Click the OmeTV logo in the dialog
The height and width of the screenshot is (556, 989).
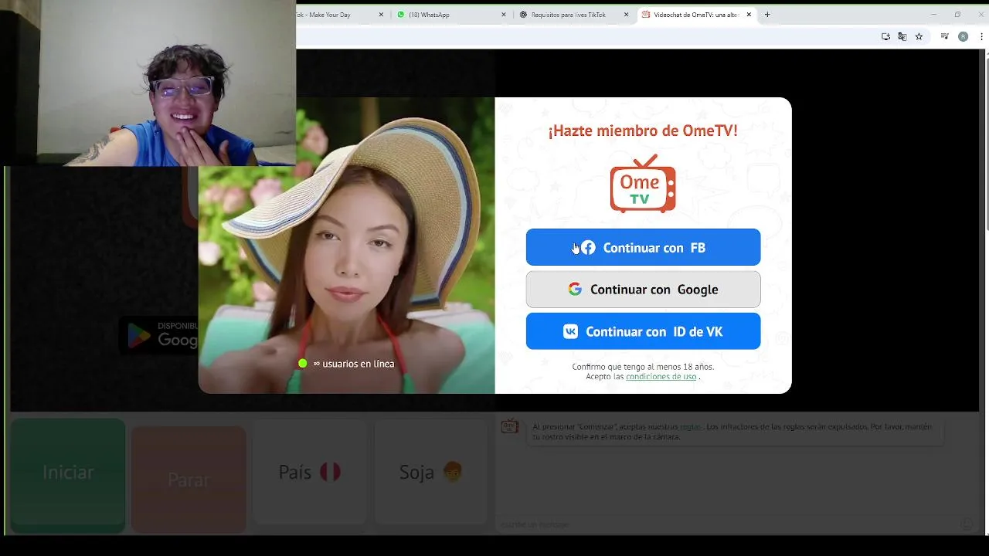point(643,184)
